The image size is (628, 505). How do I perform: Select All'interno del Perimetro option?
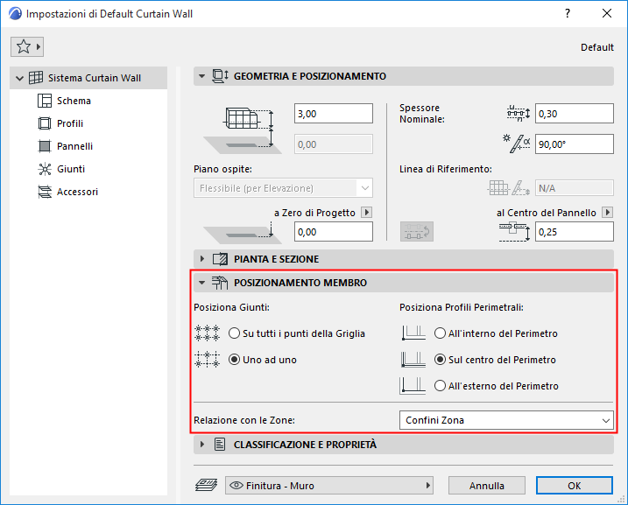pyautogui.click(x=441, y=333)
